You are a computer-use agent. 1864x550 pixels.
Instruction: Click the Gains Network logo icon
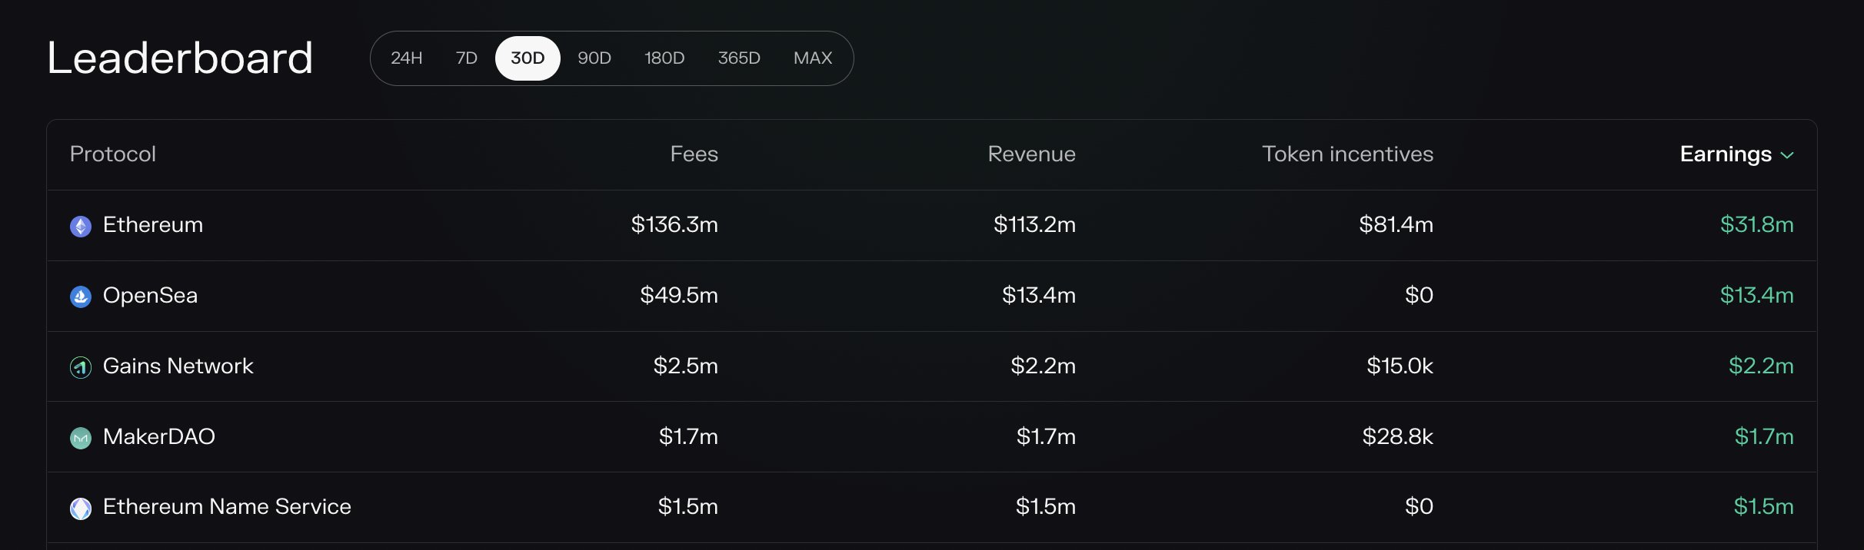[81, 367]
